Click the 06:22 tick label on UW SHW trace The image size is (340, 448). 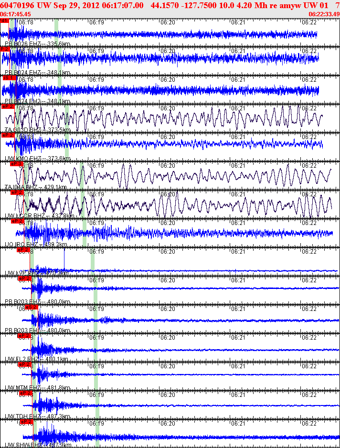[x=309, y=424]
